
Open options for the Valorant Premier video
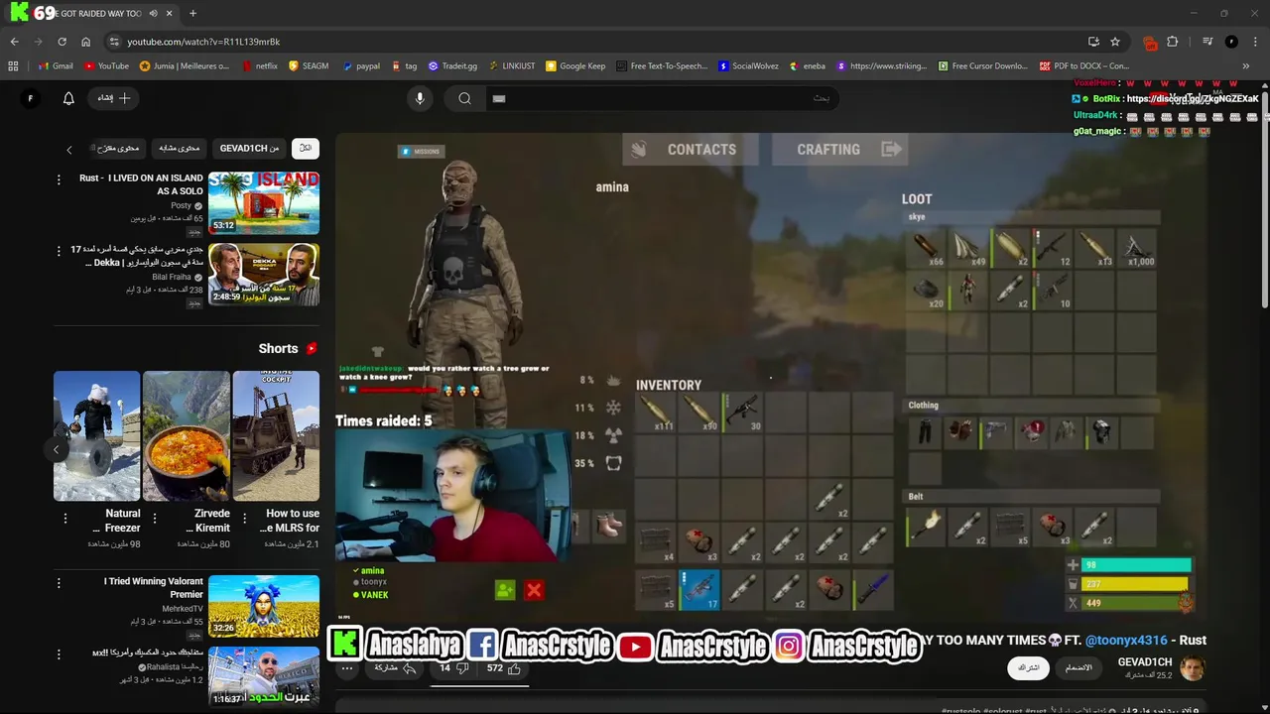[59, 583]
